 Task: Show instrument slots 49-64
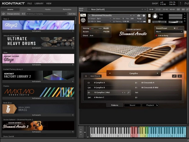(172, 9)
